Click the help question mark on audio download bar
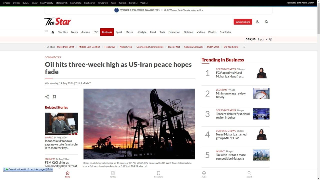320x180 pixels. click(49, 169)
